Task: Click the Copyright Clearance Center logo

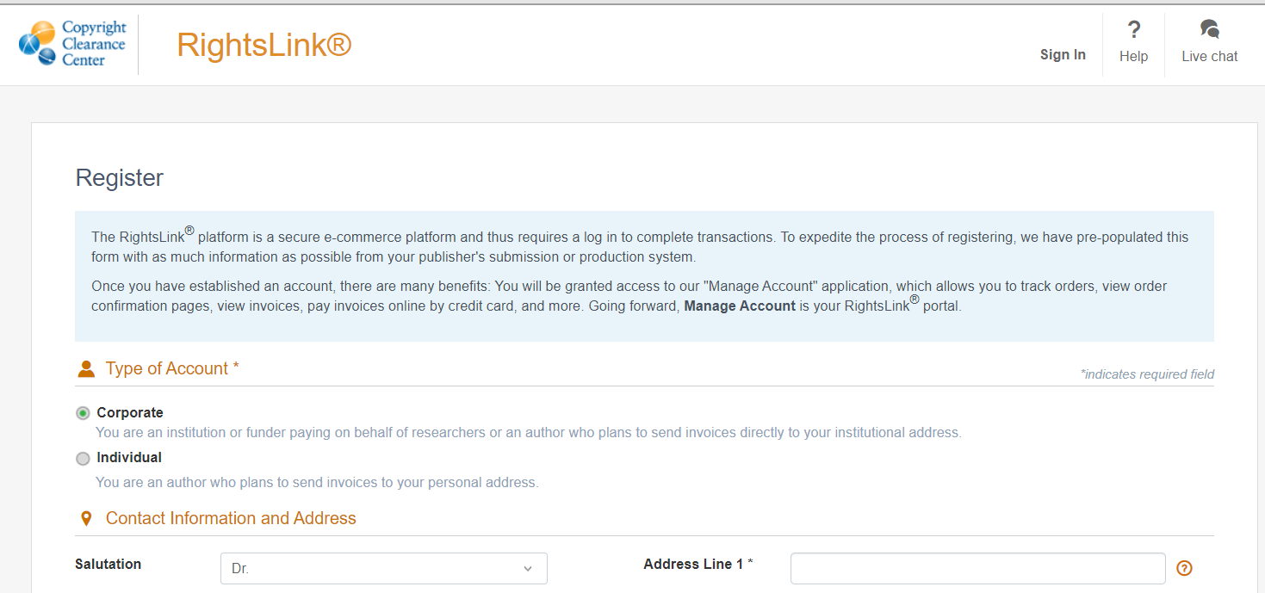Action: point(72,43)
